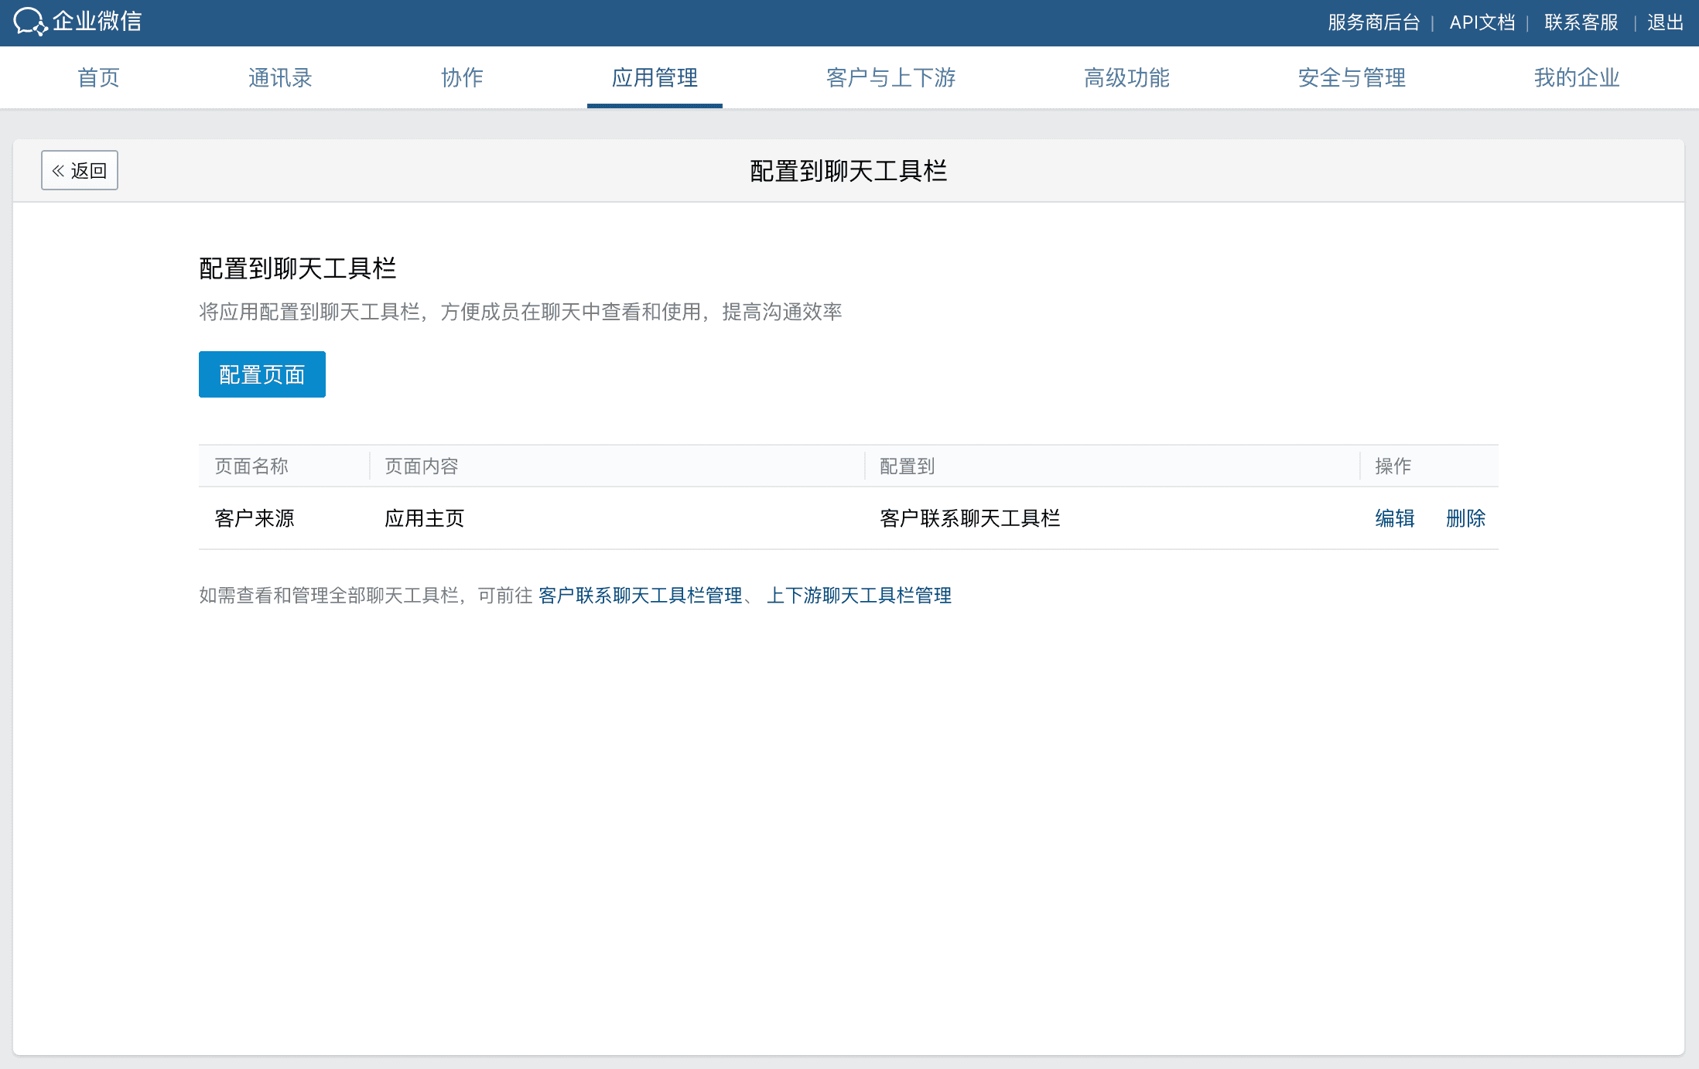Open the API文档 link
The height and width of the screenshot is (1069, 1699).
point(1482,22)
